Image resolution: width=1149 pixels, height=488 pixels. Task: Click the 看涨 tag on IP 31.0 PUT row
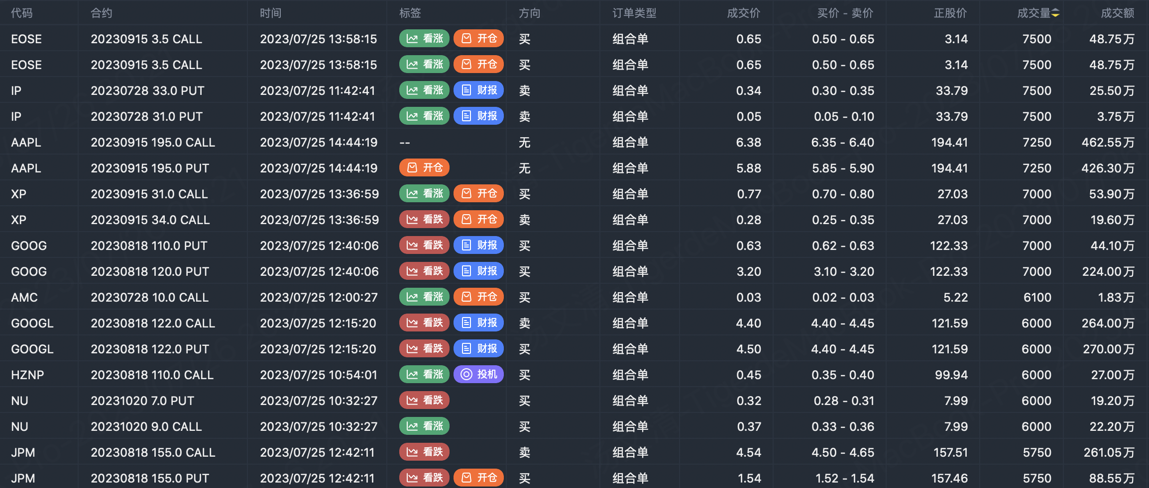pyautogui.click(x=424, y=116)
